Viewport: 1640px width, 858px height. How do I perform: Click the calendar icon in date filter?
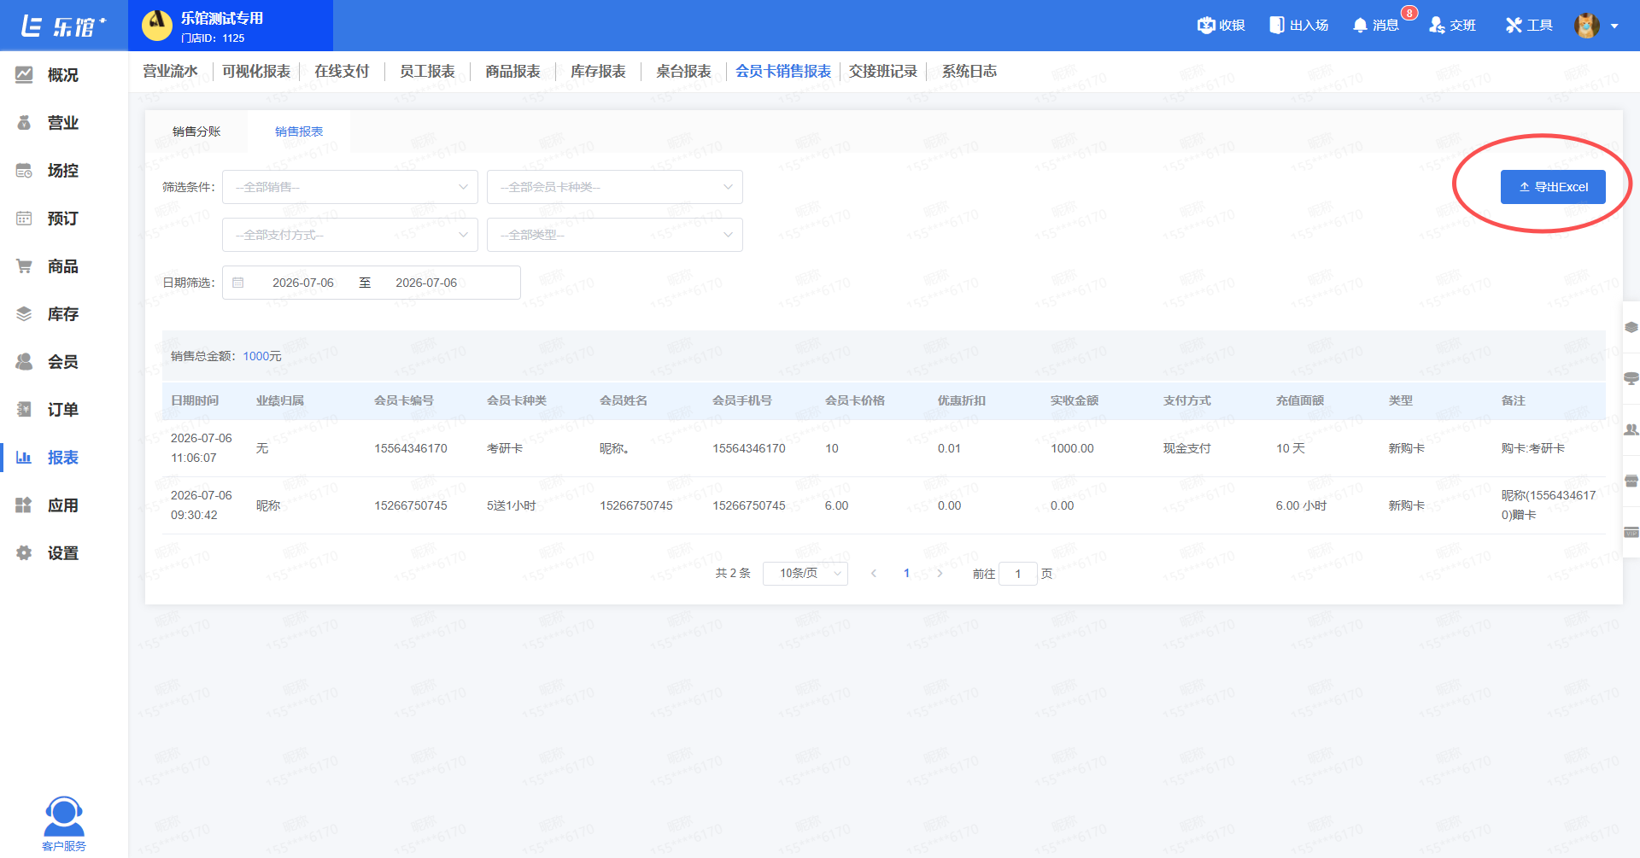tap(238, 283)
